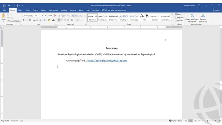The image size is (222, 125).
Task: Switch to Read Mode view icon
Action: [x=186, y=121]
